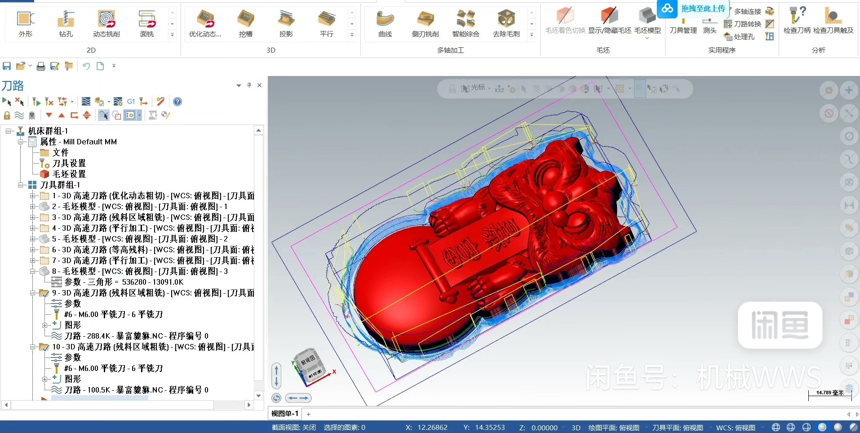
Task: Click the 俯视图 view cube gnomon
Action: pos(310,366)
